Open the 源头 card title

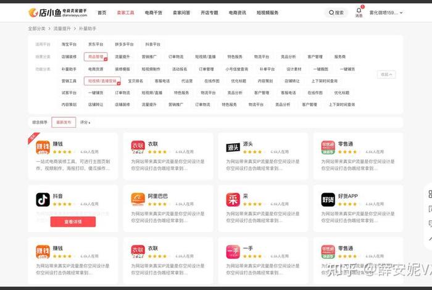pyautogui.click(x=248, y=144)
